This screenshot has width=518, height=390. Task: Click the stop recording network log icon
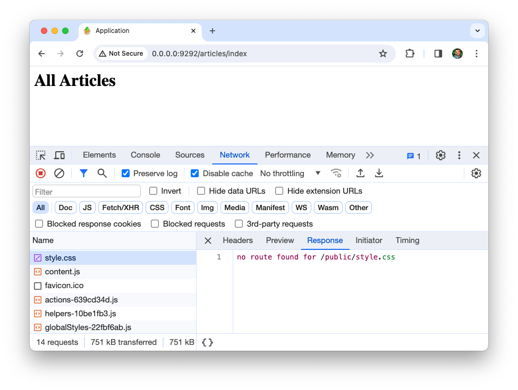point(41,173)
